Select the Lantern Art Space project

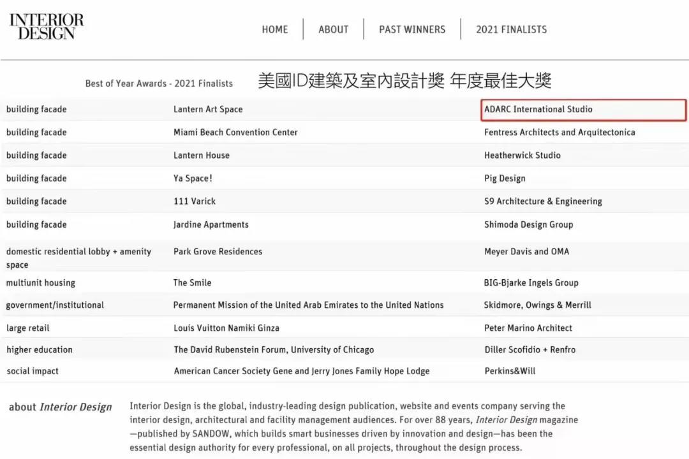pyautogui.click(x=208, y=110)
